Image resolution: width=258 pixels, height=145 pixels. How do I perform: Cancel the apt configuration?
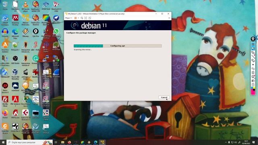(x=164, y=97)
